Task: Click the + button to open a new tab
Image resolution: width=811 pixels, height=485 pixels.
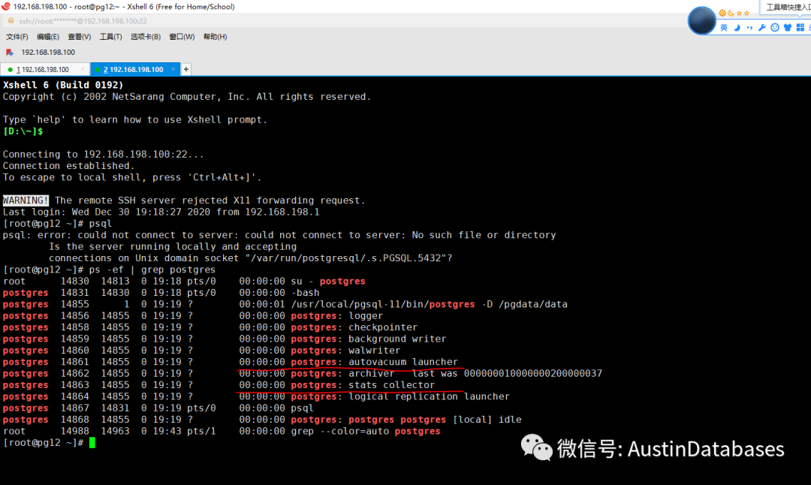Action: (185, 69)
